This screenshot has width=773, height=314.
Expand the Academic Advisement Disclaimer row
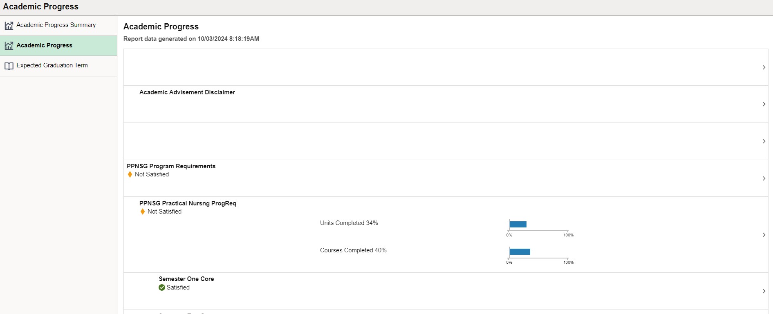pos(764,104)
